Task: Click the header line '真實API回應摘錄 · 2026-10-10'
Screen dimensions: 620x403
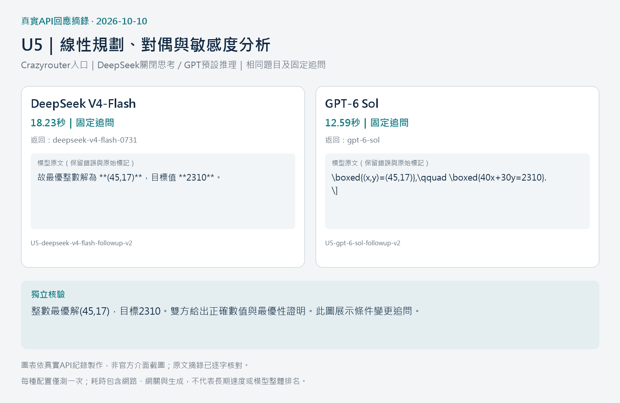Action: [84, 21]
